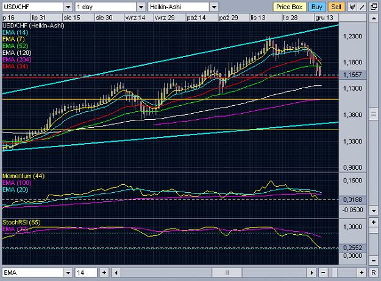Image resolution: width=381 pixels, height=281 pixels.
Task: Click the Heikin-Ashi chart style field
Action: tap(179, 7)
